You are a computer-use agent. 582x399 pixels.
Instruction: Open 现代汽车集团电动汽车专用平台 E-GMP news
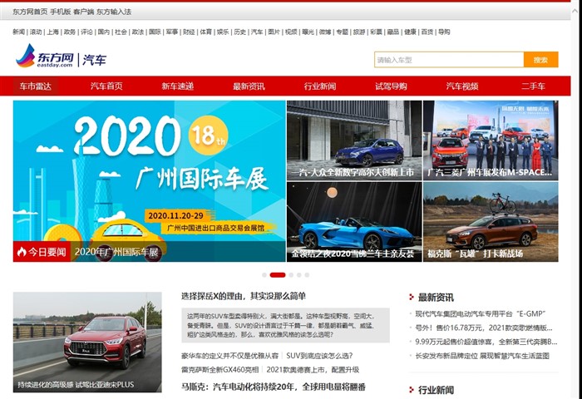click(481, 313)
